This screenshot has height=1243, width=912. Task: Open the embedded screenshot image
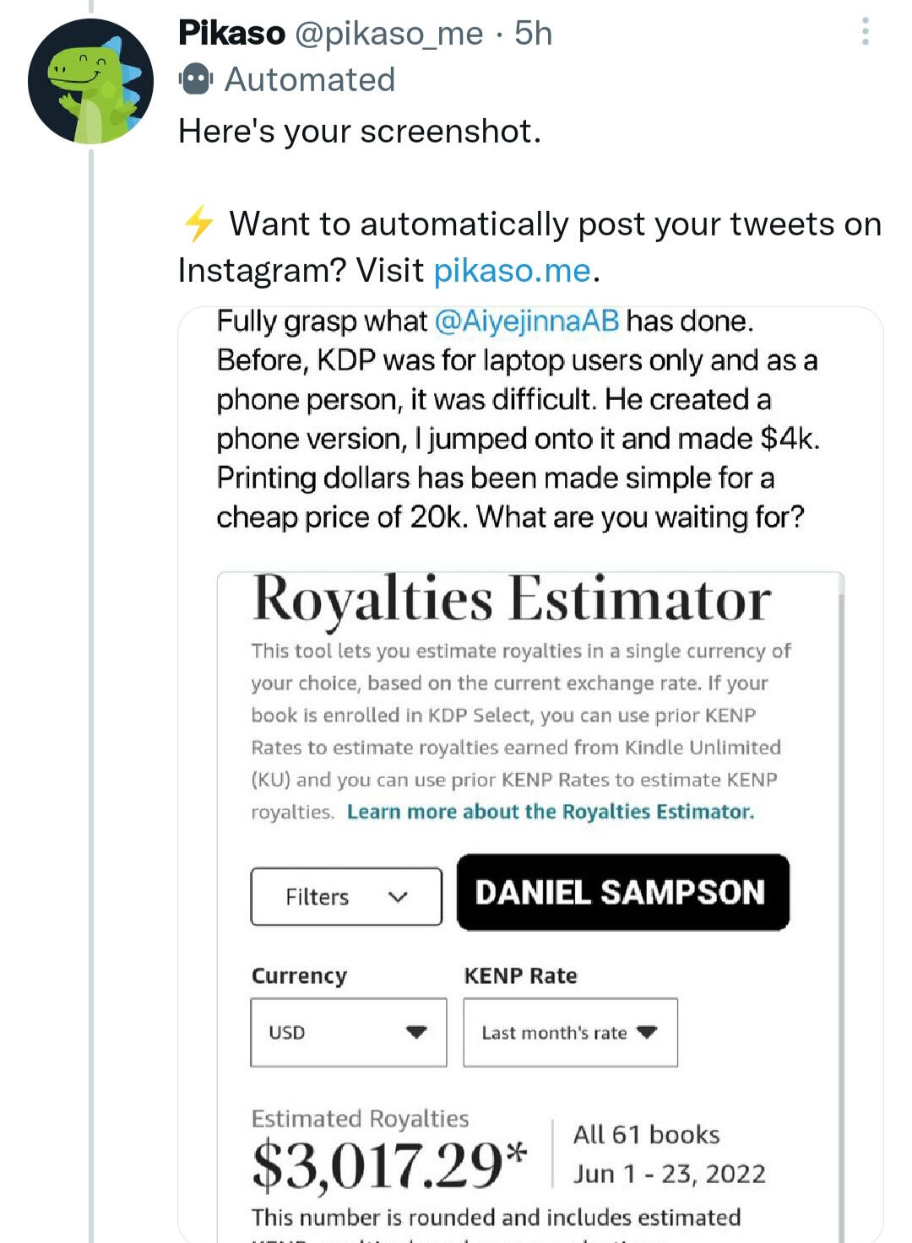530,774
